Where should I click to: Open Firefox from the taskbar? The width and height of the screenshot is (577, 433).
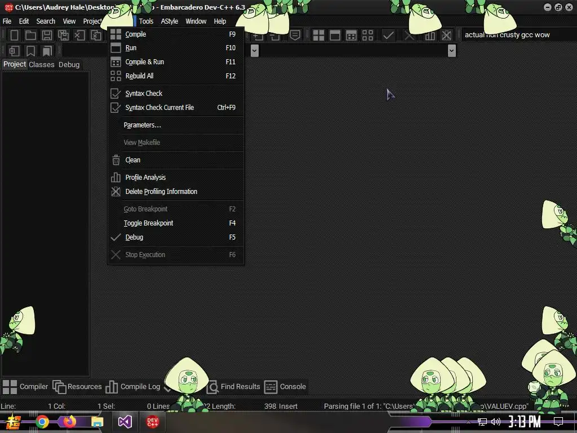point(69,422)
